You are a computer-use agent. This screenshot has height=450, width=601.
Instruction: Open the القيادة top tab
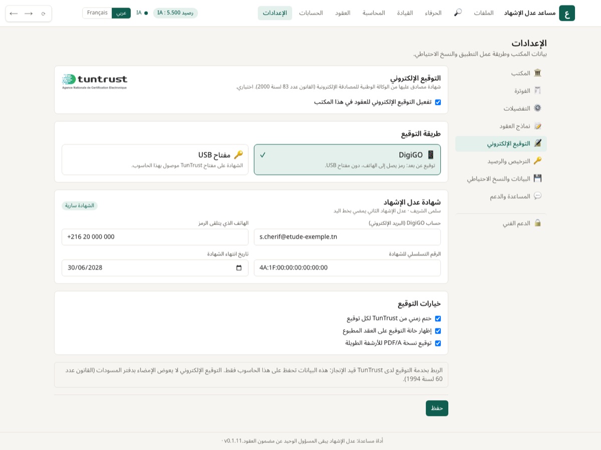point(405,13)
